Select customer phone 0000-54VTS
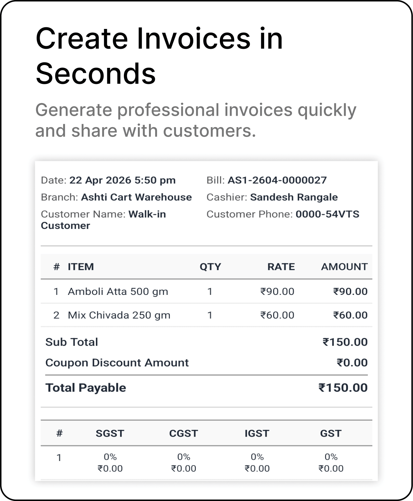 tap(327, 214)
